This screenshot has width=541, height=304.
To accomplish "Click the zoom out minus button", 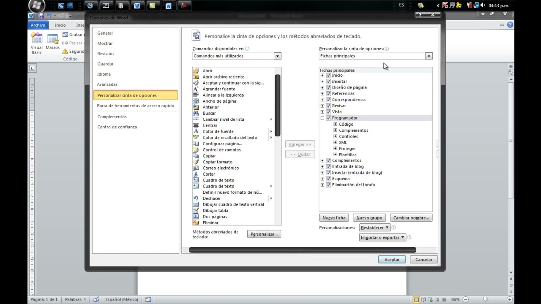I will click(x=466, y=299).
